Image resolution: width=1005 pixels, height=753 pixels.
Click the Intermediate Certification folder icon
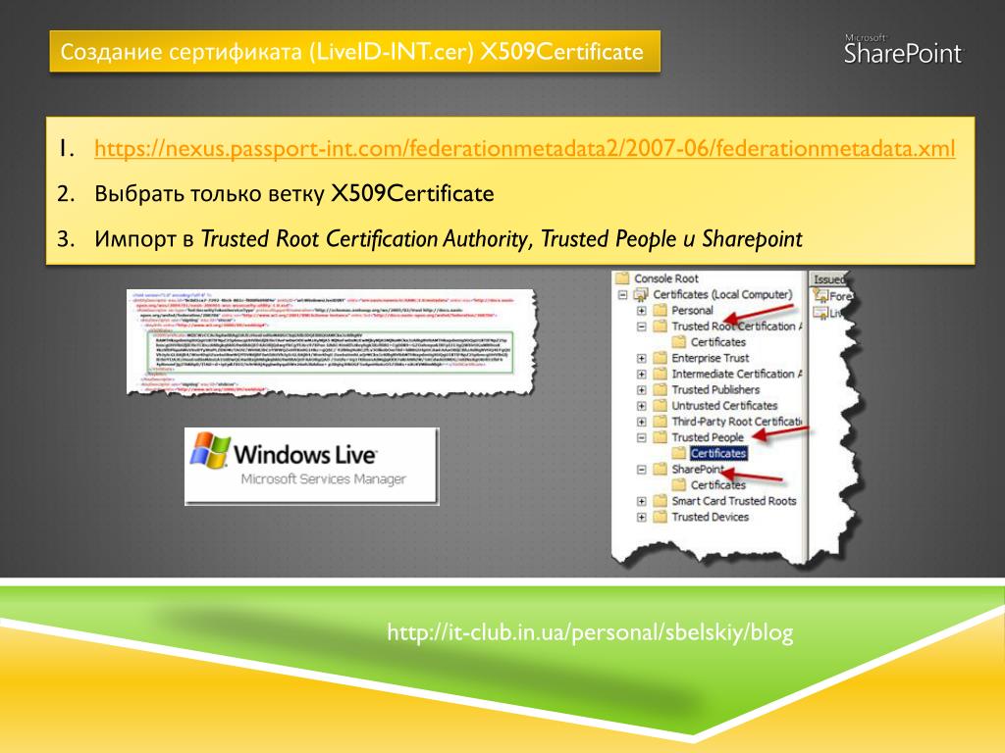pyautogui.click(x=660, y=374)
